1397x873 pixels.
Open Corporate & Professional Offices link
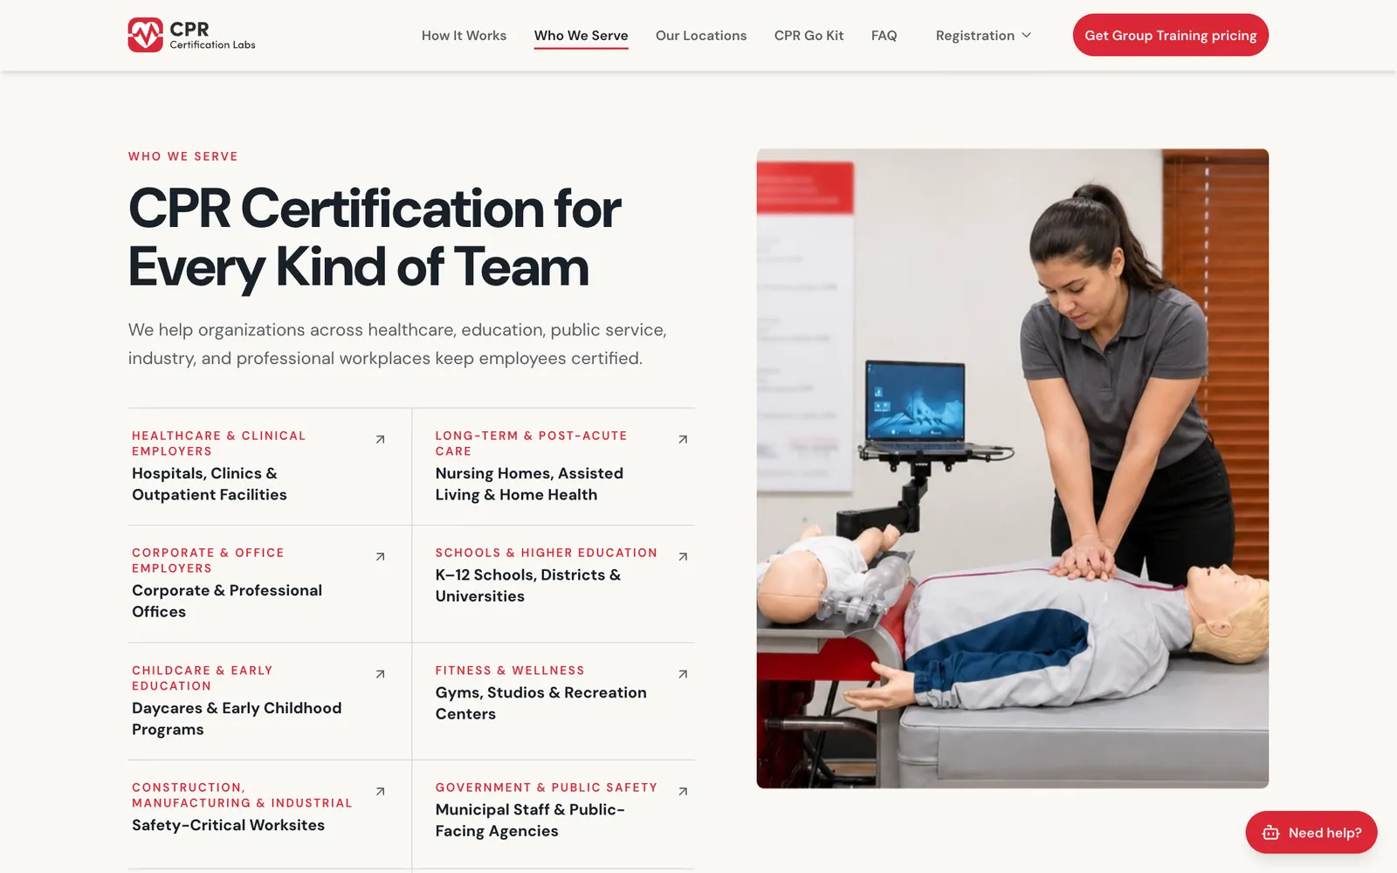[x=227, y=601]
